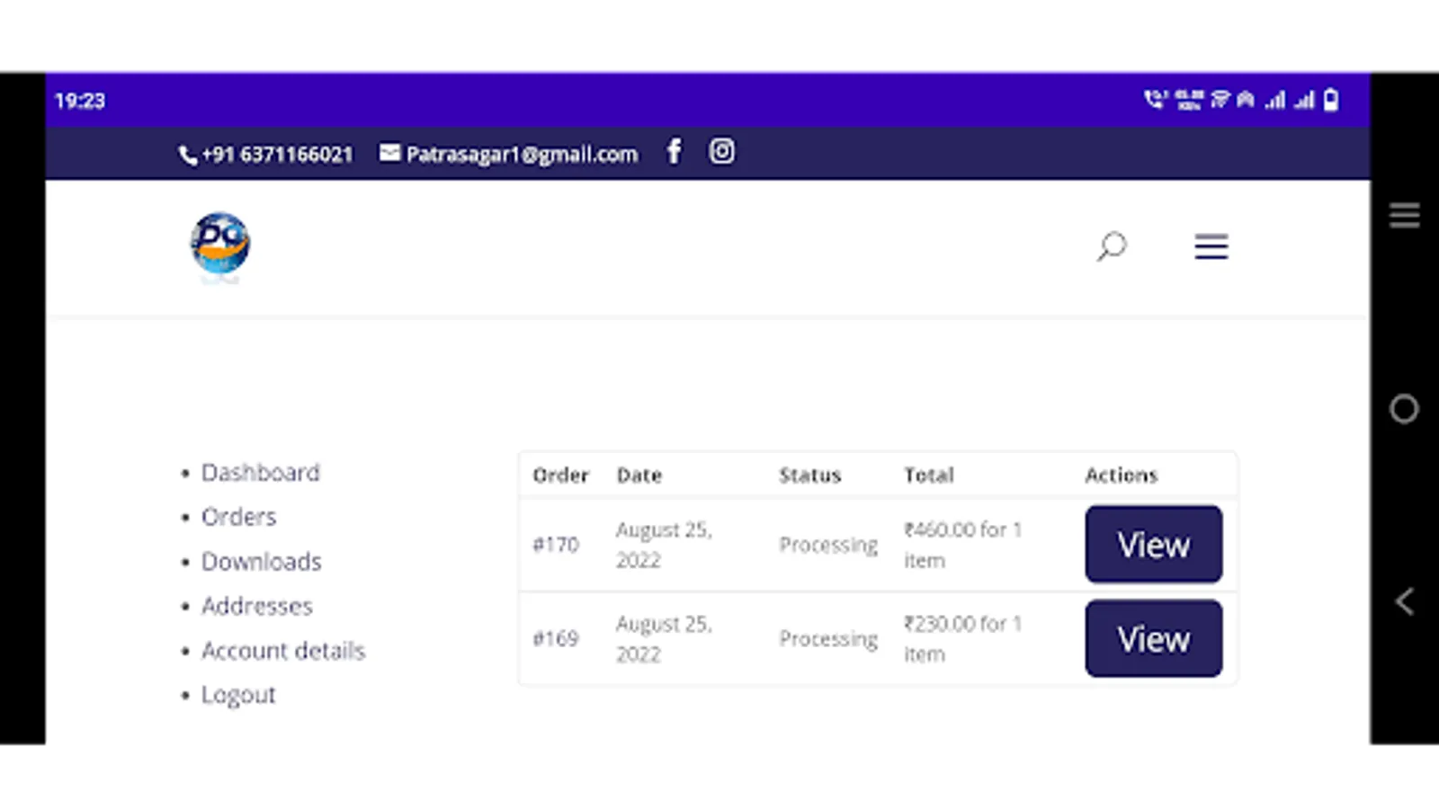View order #169 details

click(x=1153, y=639)
